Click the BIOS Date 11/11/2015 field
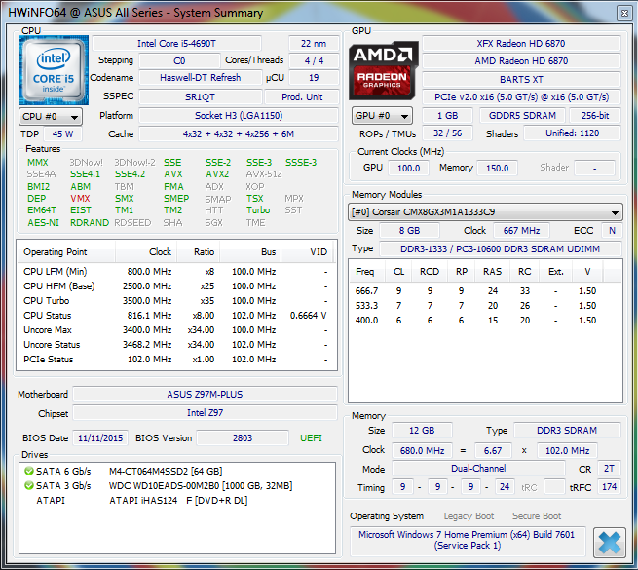Viewport: 638px width, 570px height. point(100,438)
